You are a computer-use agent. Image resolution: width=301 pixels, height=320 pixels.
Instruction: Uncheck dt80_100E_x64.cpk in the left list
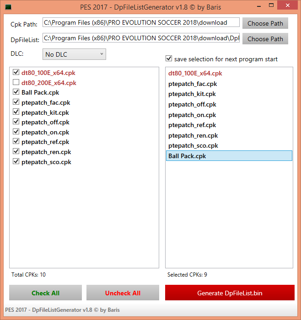tap(16, 72)
